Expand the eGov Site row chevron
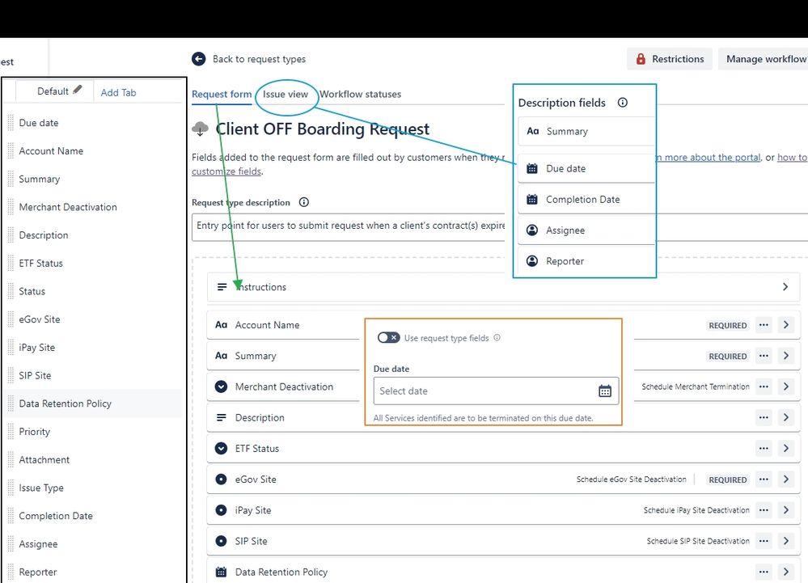 (x=786, y=479)
